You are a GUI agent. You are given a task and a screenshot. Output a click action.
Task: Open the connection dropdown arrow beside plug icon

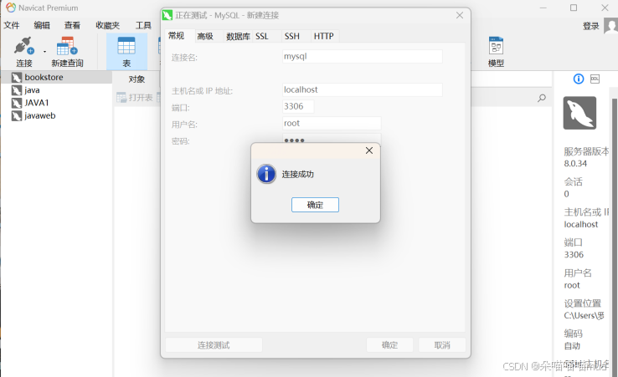point(44,52)
